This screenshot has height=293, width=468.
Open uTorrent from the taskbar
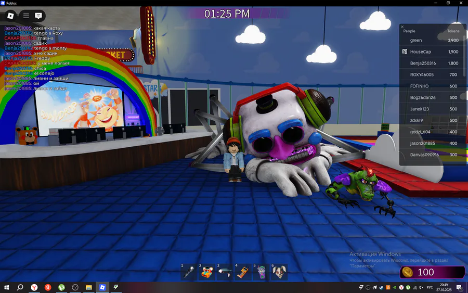coord(61,287)
